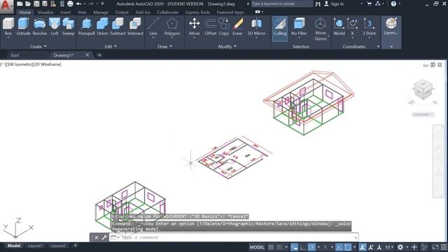
Task: Open status bar customization menu
Action: (x=444, y=247)
